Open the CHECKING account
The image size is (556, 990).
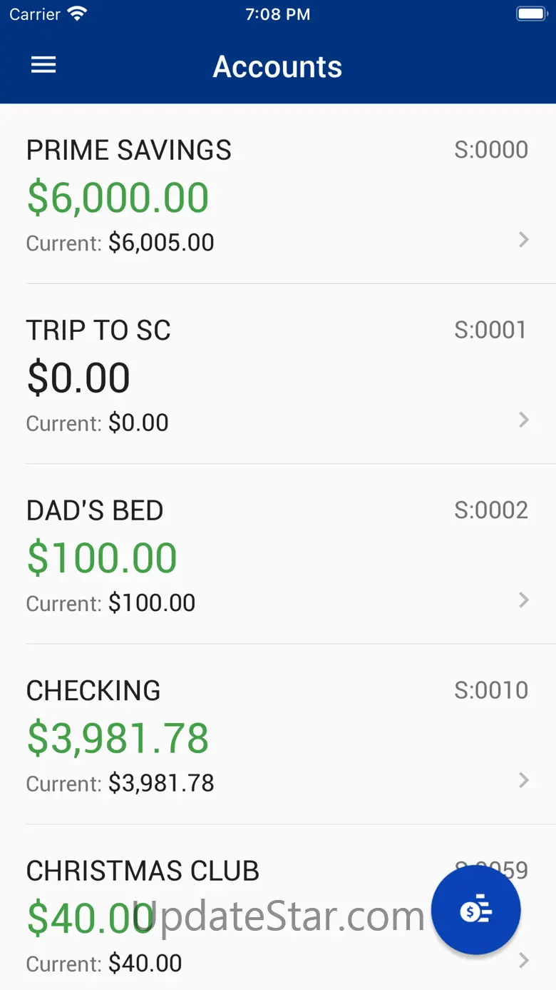click(x=93, y=691)
